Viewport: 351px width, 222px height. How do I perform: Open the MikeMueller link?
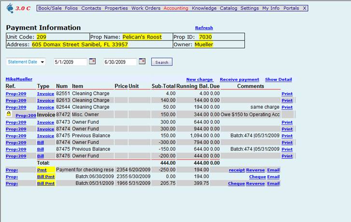(x=19, y=79)
